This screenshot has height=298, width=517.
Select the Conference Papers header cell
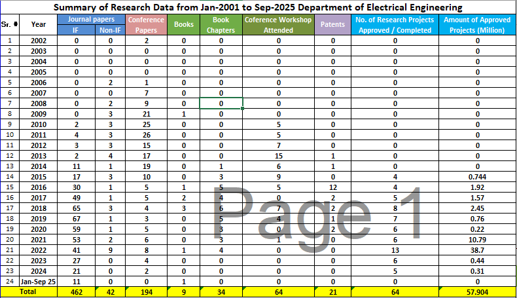(x=146, y=24)
